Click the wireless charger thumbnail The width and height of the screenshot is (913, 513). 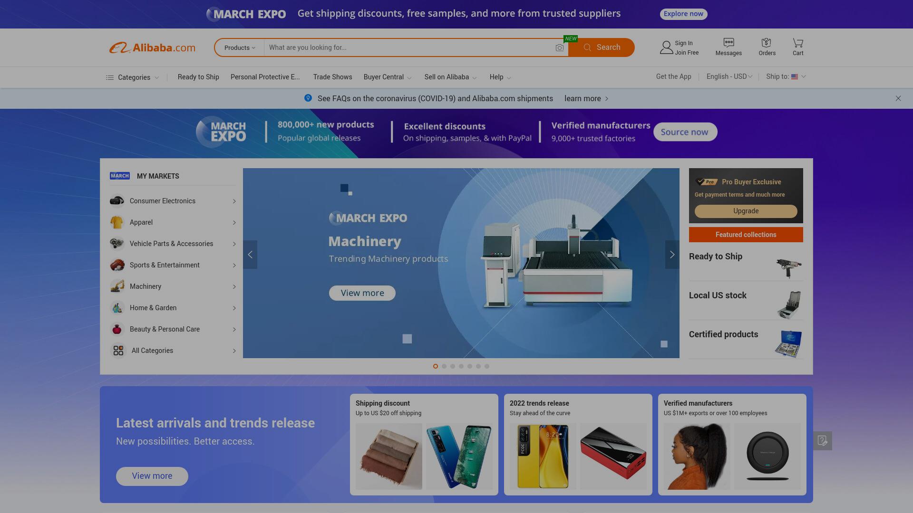click(767, 456)
